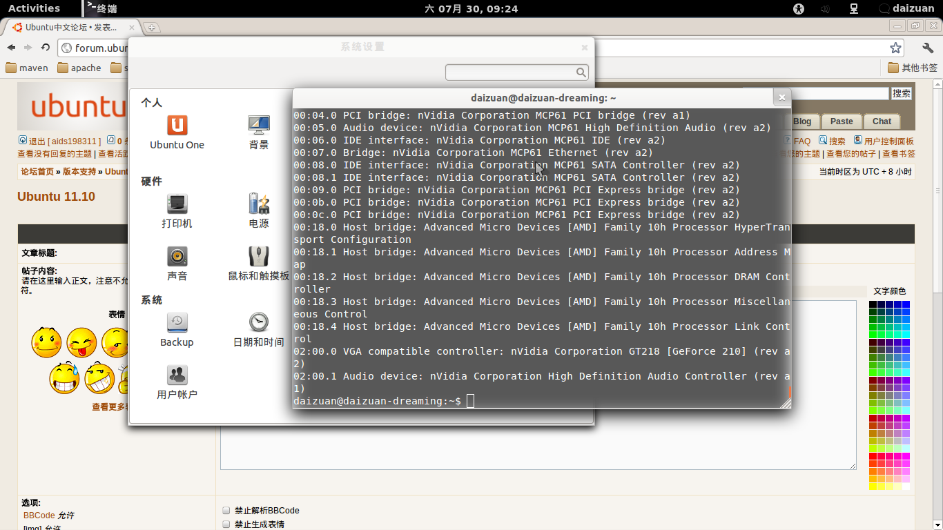
Task: Click the System Settings search field
Action: [x=517, y=72]
